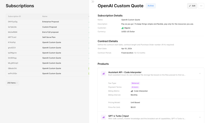Viewport: 210px width, 123px height.
Task: Sort by Subscription ID column header
Action: pyautogui.click(x=14, y=16)
